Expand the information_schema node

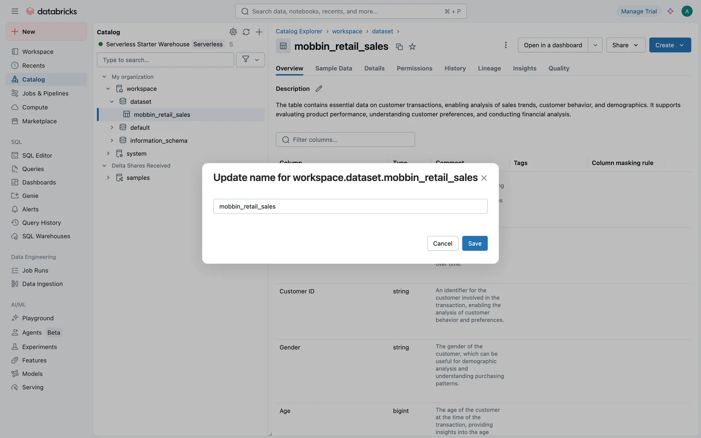112,141
